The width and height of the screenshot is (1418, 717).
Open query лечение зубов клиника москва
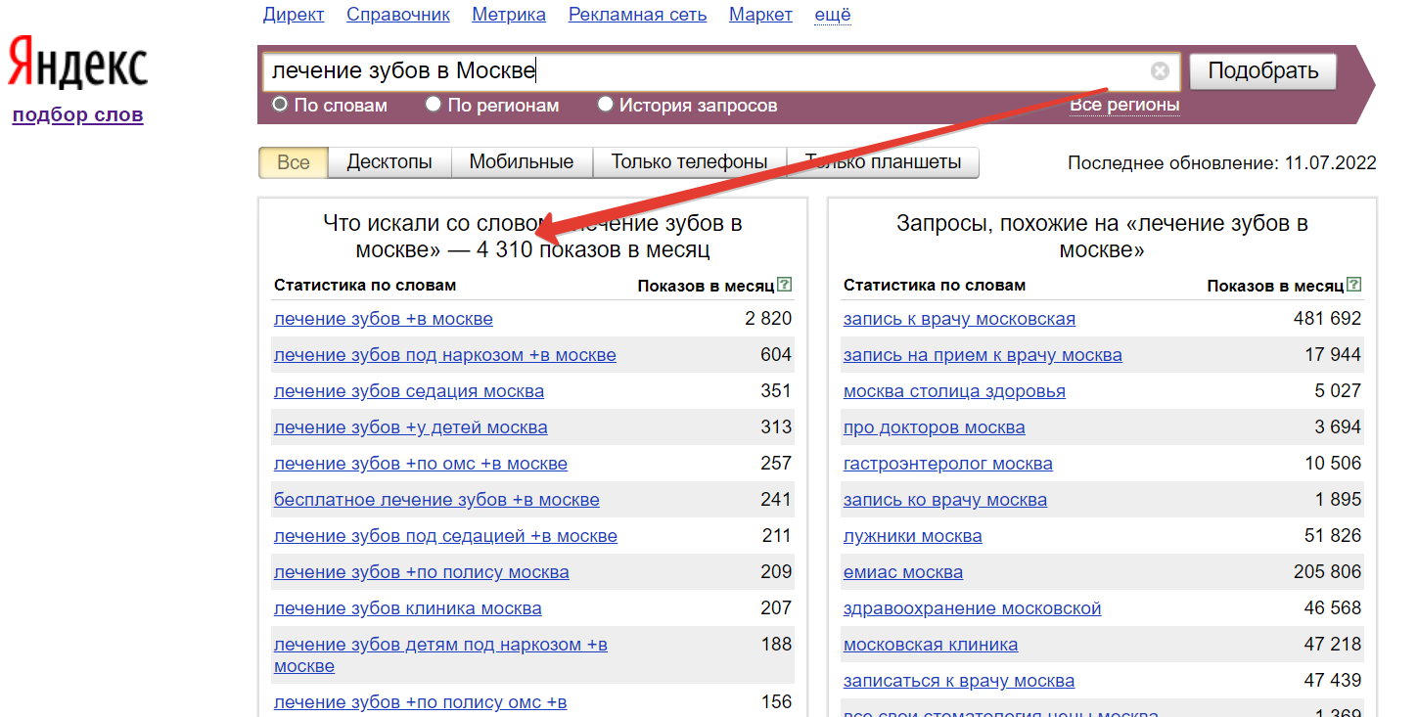click(408, 608)
